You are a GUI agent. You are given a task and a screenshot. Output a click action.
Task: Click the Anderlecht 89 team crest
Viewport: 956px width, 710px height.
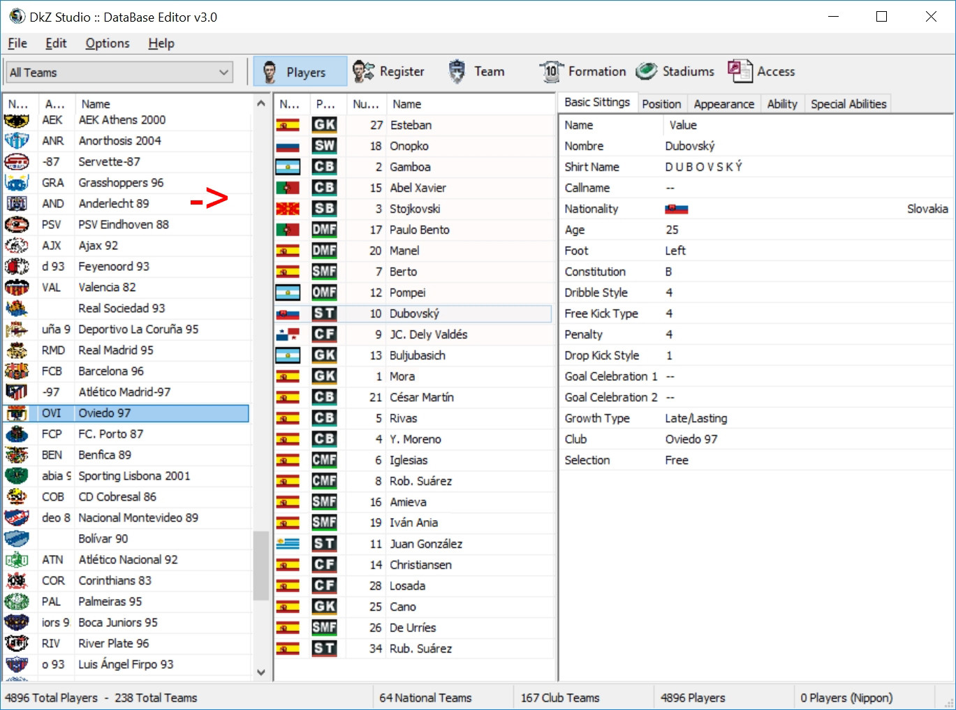click(x=17, y=204)
